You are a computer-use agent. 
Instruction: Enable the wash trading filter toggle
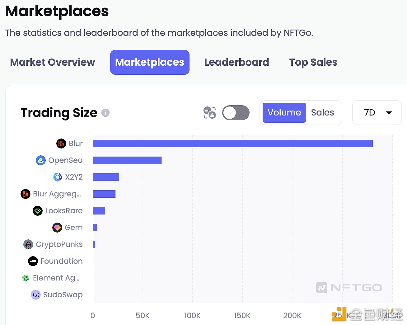[x=236, y=113]
